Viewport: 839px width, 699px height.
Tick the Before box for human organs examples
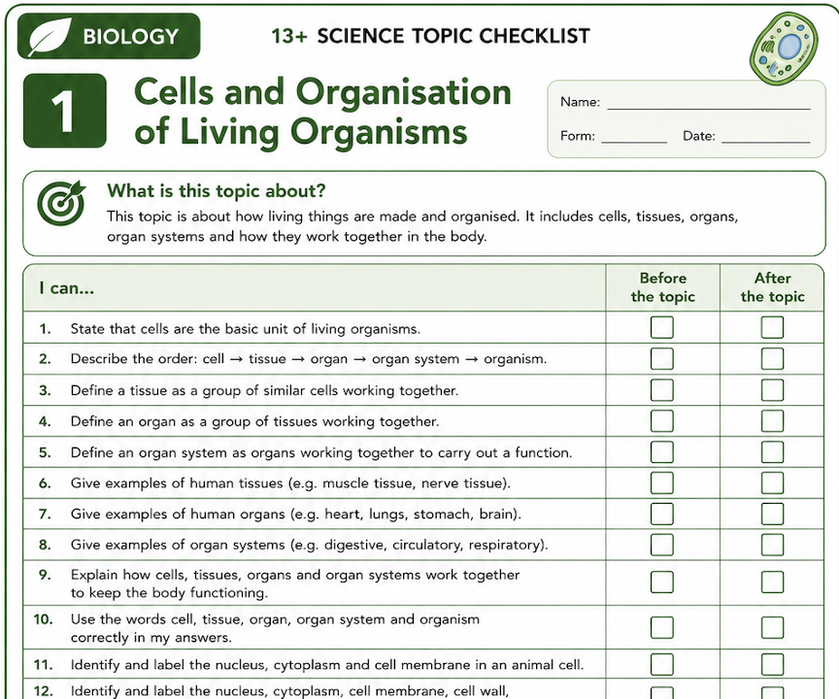point(662,514)
